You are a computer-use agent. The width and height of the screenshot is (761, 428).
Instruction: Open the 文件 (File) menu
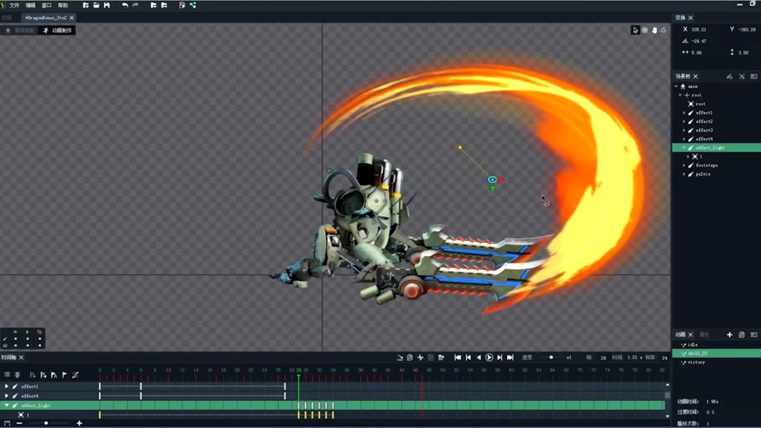click(14, 5)
